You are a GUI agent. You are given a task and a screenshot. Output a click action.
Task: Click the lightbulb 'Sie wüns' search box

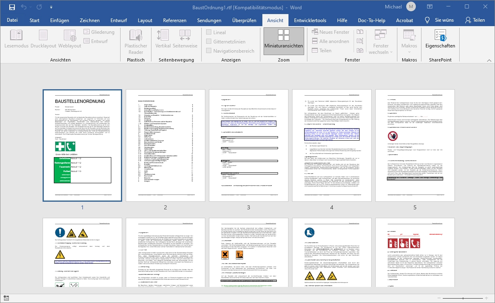(439, 20)
